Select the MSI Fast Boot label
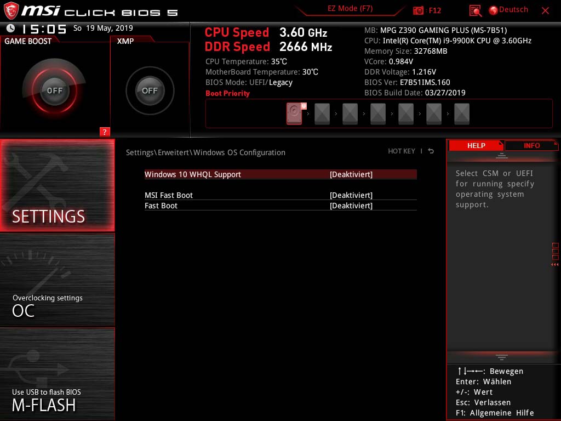The width and height of the screenshot is (561, 421). (x=169, y=195)
